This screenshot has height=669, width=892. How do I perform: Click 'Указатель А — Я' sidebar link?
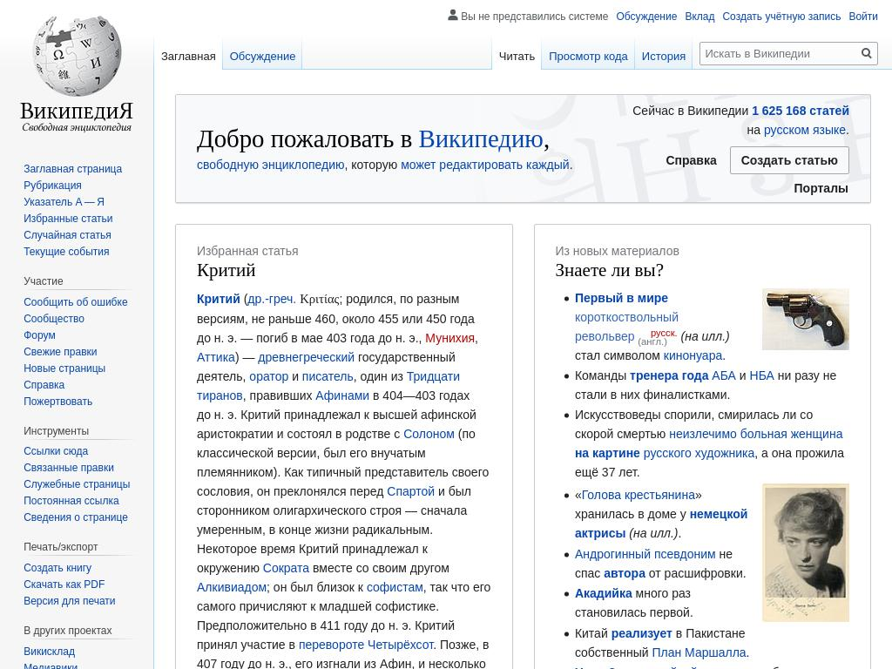64,202
